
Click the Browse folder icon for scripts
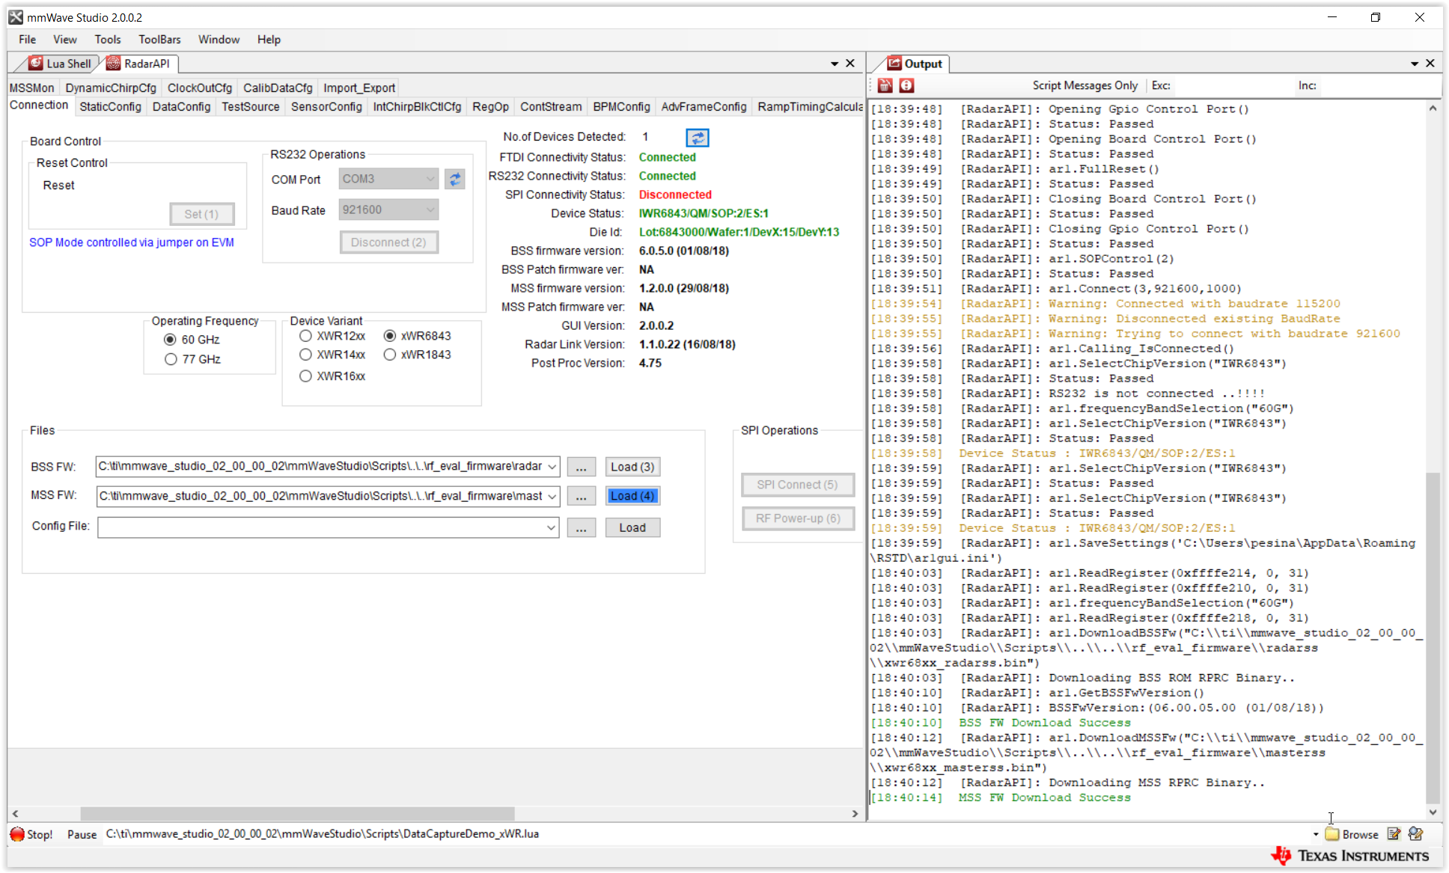[1332, 834]
